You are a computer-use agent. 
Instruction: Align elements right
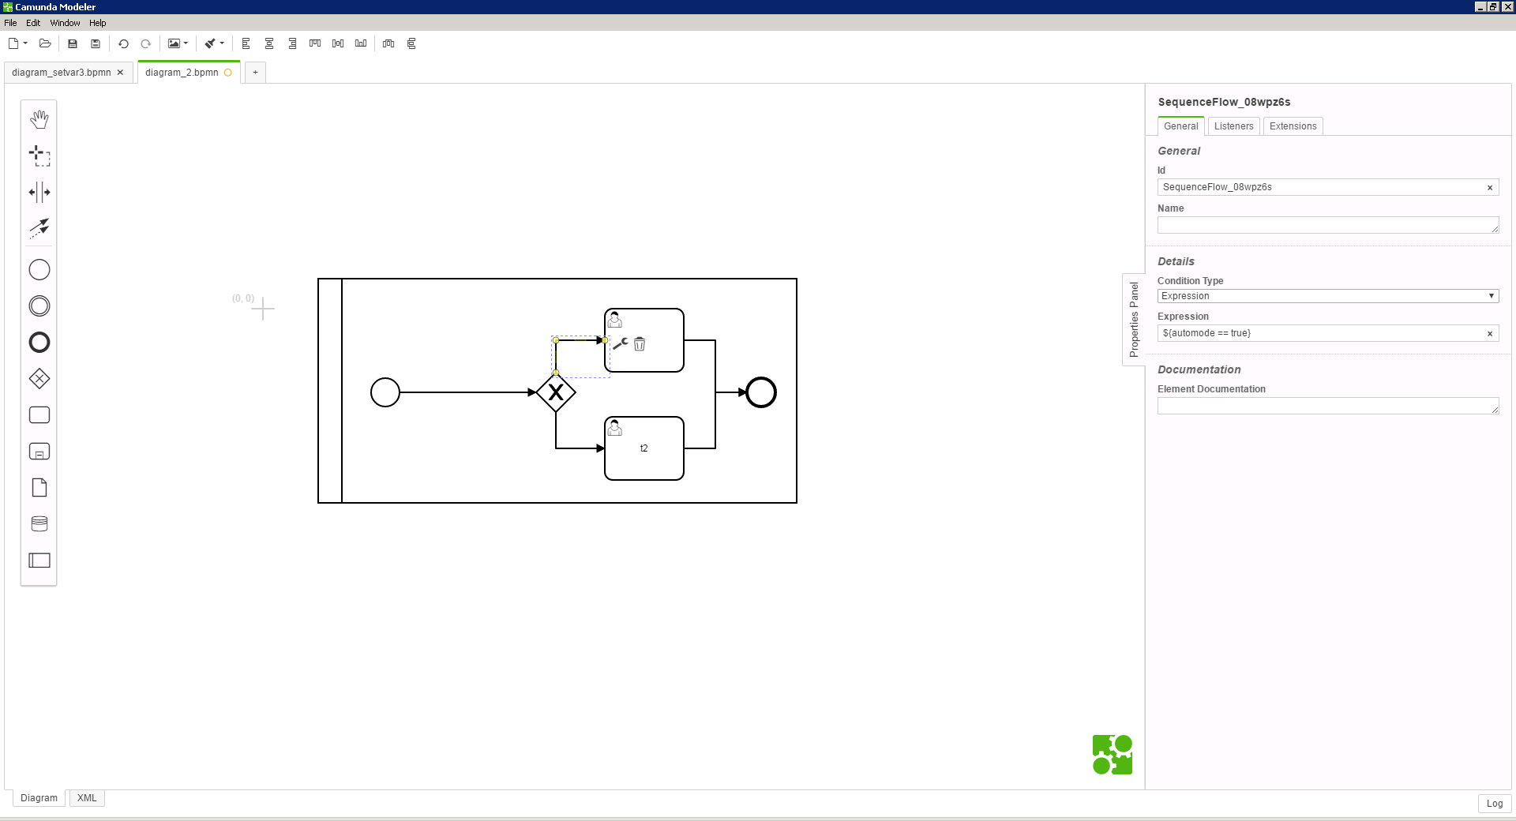(292, 43)
